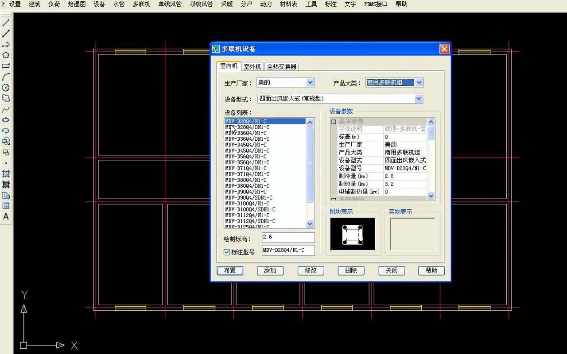The image size is (567, 354).
Task: Select the Ellipse tool
Action: [x=6, y=120]
